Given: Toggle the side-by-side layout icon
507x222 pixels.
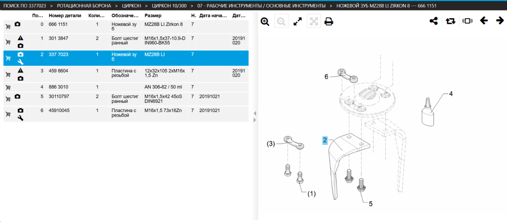Looking at the screenshot, I should (x=467, y=21).
